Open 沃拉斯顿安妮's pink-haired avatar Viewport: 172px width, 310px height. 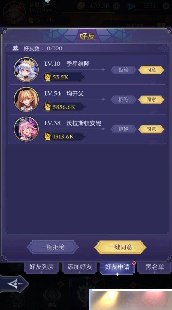[x=26, y=129]
